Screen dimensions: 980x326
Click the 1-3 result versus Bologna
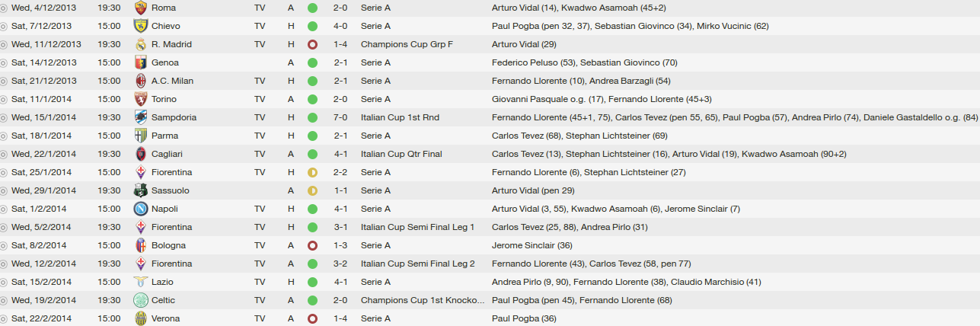pyautogui.click(x=341, y=245)
